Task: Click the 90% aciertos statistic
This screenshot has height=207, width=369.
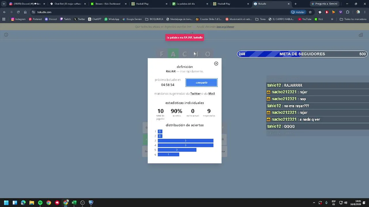Action: pos(176,112)
